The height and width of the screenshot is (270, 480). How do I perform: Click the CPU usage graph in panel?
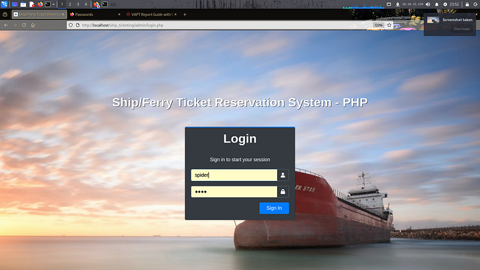pos(363,5)
